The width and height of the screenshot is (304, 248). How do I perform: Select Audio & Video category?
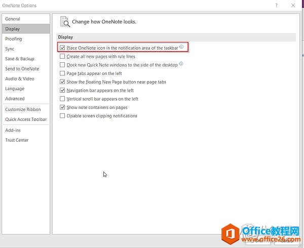point(26,78)
